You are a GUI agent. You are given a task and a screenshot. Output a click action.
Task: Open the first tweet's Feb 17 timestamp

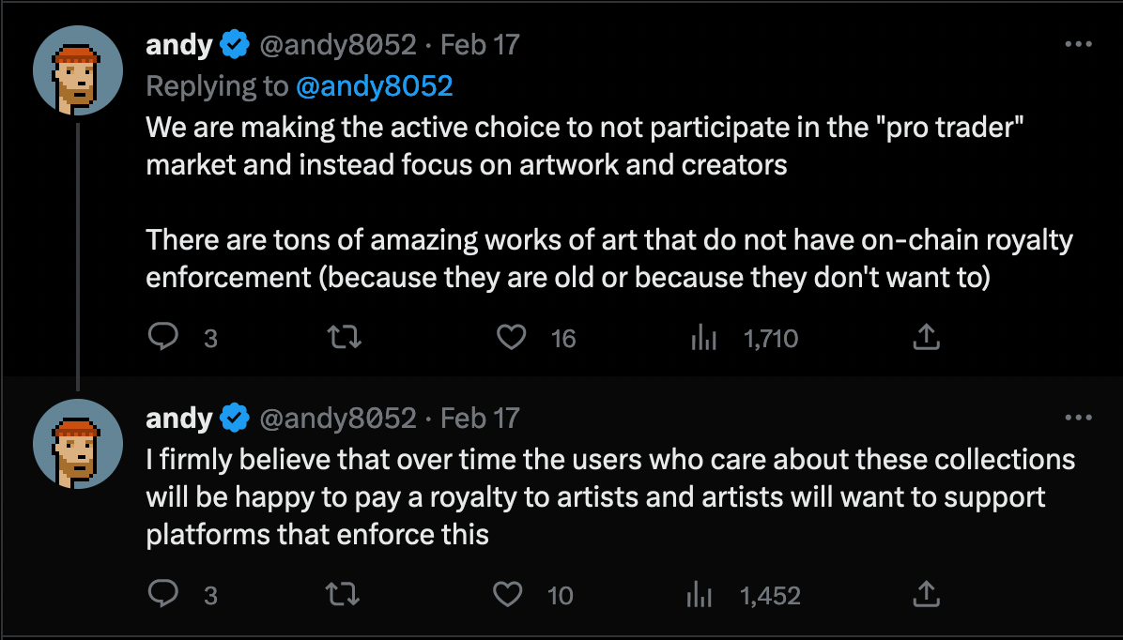coord(480,44)
